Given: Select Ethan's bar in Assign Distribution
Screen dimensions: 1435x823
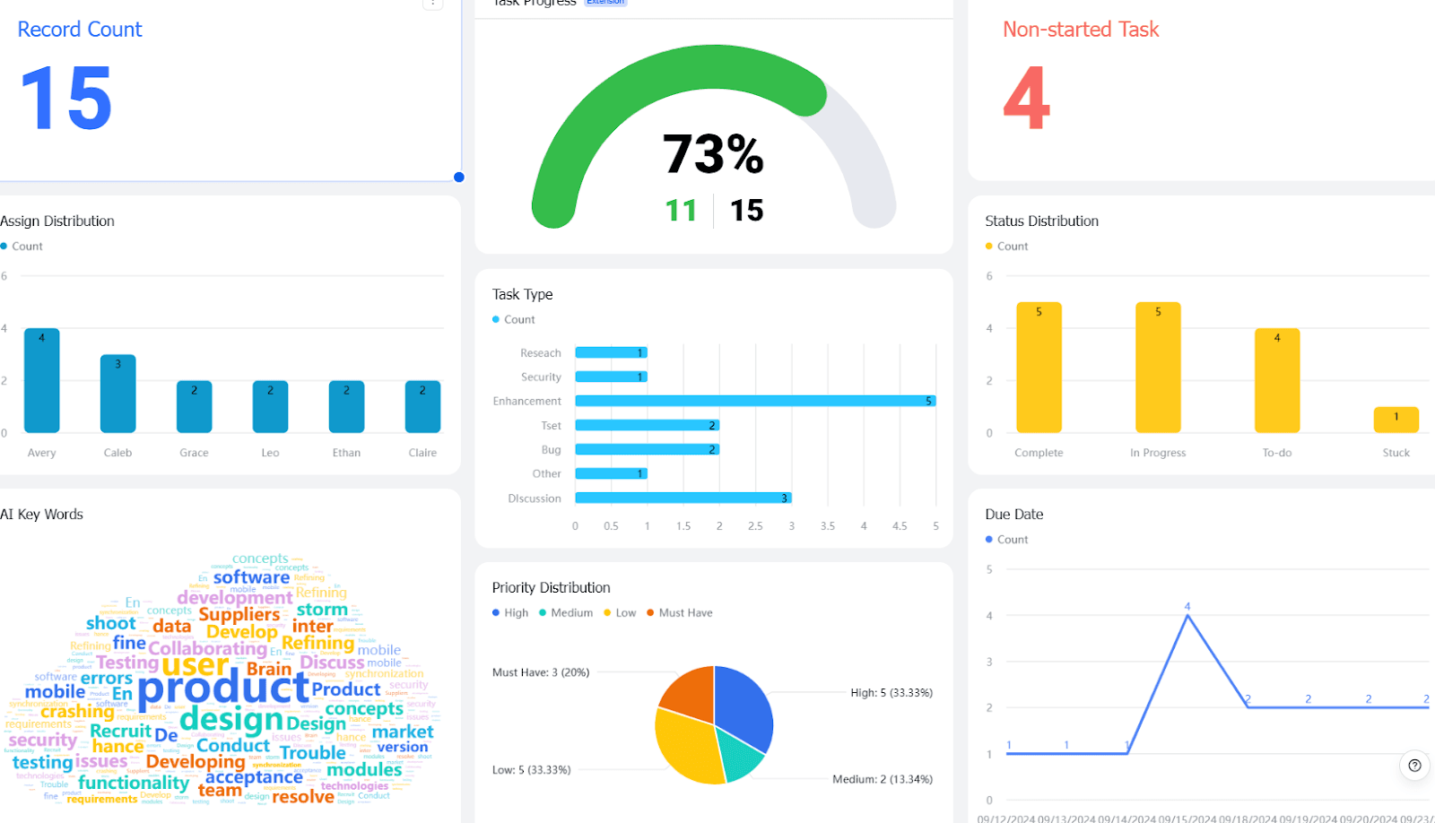Looking at the screenshot, I should point(346,406).
